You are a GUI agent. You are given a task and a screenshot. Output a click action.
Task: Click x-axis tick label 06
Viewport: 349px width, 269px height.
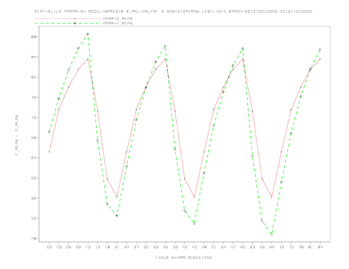pyautogui.click(x=69, y=247)
